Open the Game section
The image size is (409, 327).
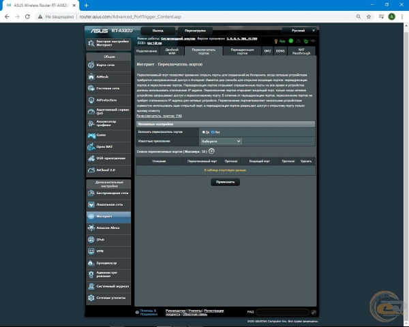[108, 135]
